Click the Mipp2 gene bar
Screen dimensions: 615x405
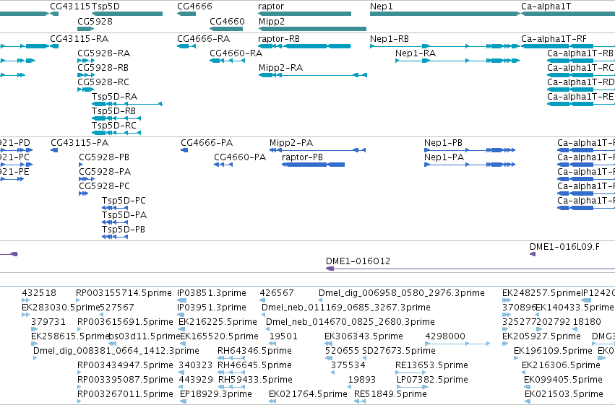(312, 29)
